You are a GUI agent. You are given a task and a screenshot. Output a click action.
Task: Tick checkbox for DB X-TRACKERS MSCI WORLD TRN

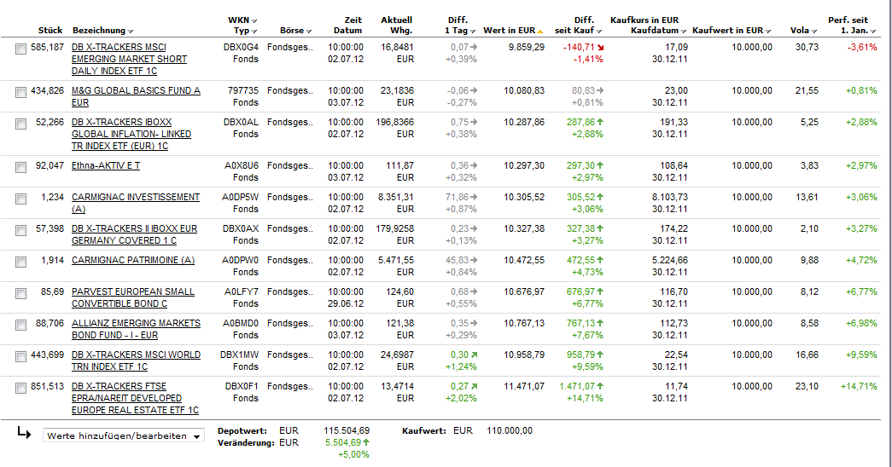click(x=21, y=357)
